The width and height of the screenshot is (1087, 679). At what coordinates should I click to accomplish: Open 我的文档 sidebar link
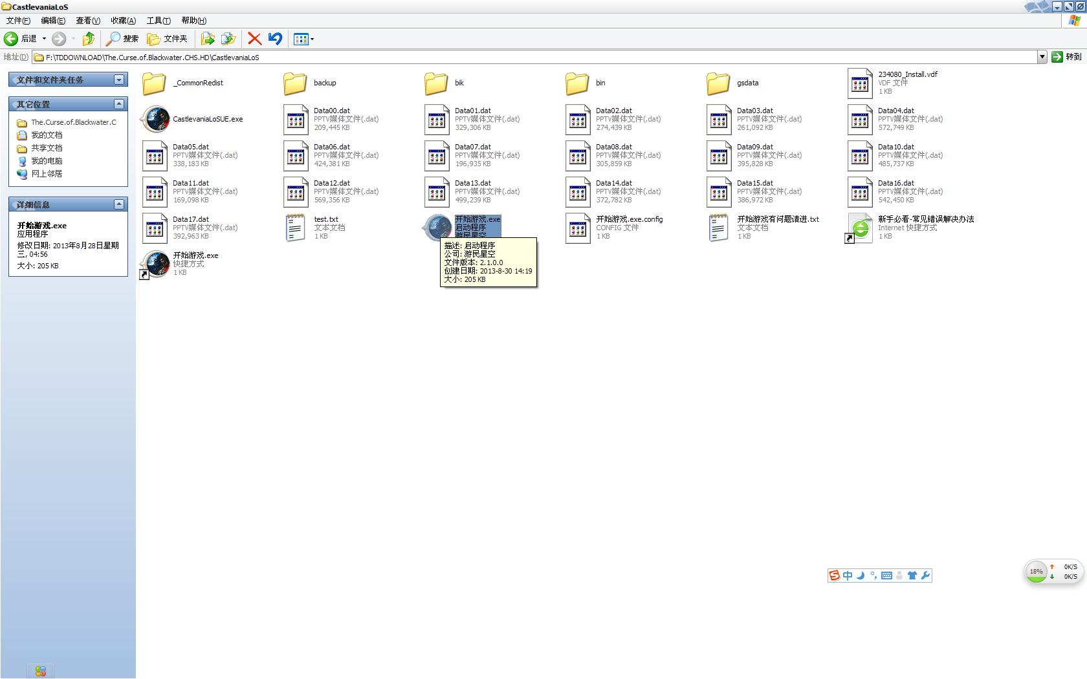[x=39, y=135]
